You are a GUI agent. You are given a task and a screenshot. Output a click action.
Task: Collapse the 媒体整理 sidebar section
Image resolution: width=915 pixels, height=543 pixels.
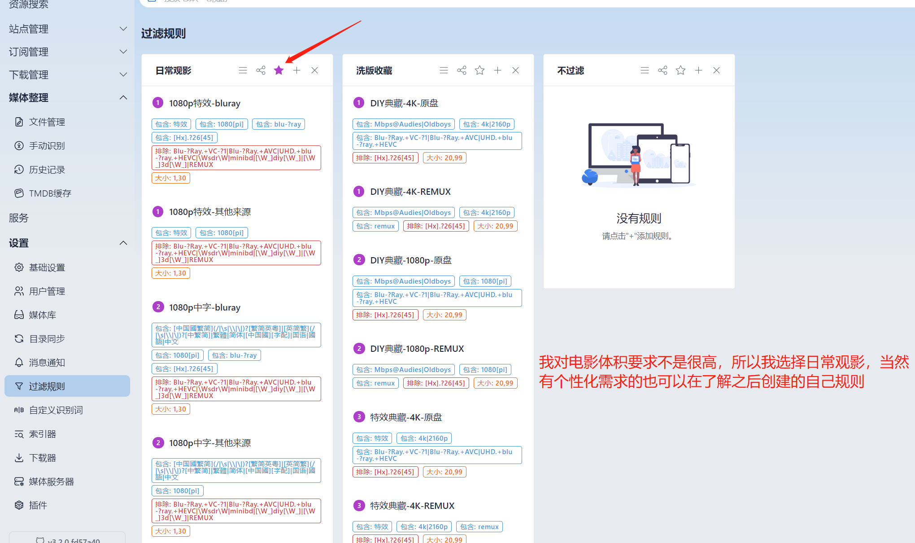[x=67, y=98]
